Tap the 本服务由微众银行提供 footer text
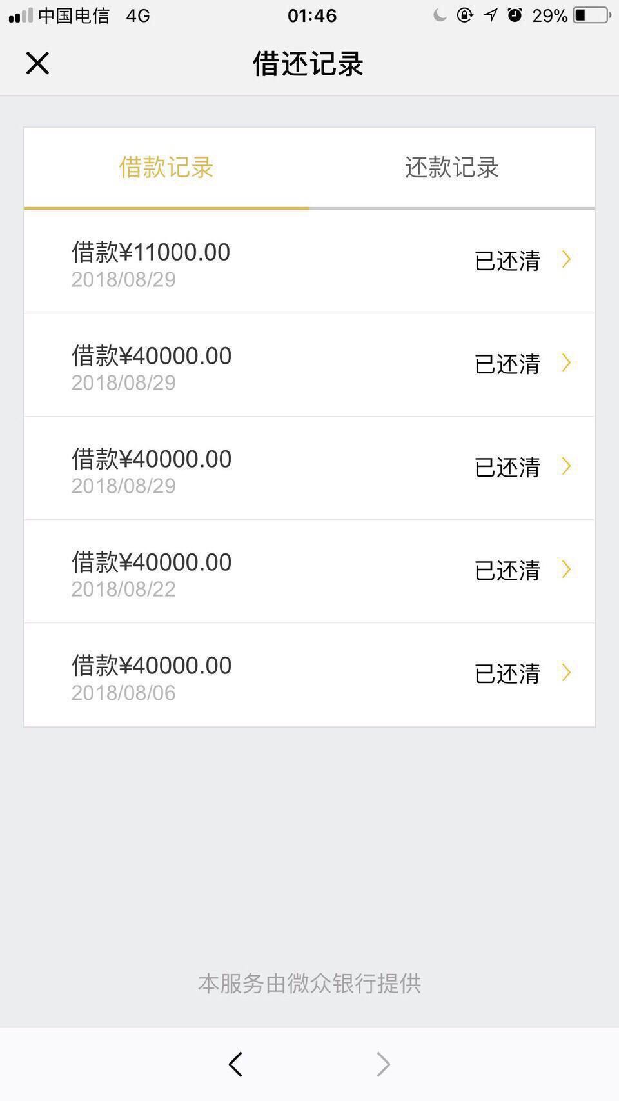The height and width of the screenshot is (1101, 619). pyautogui.click(x=309, y=984)
